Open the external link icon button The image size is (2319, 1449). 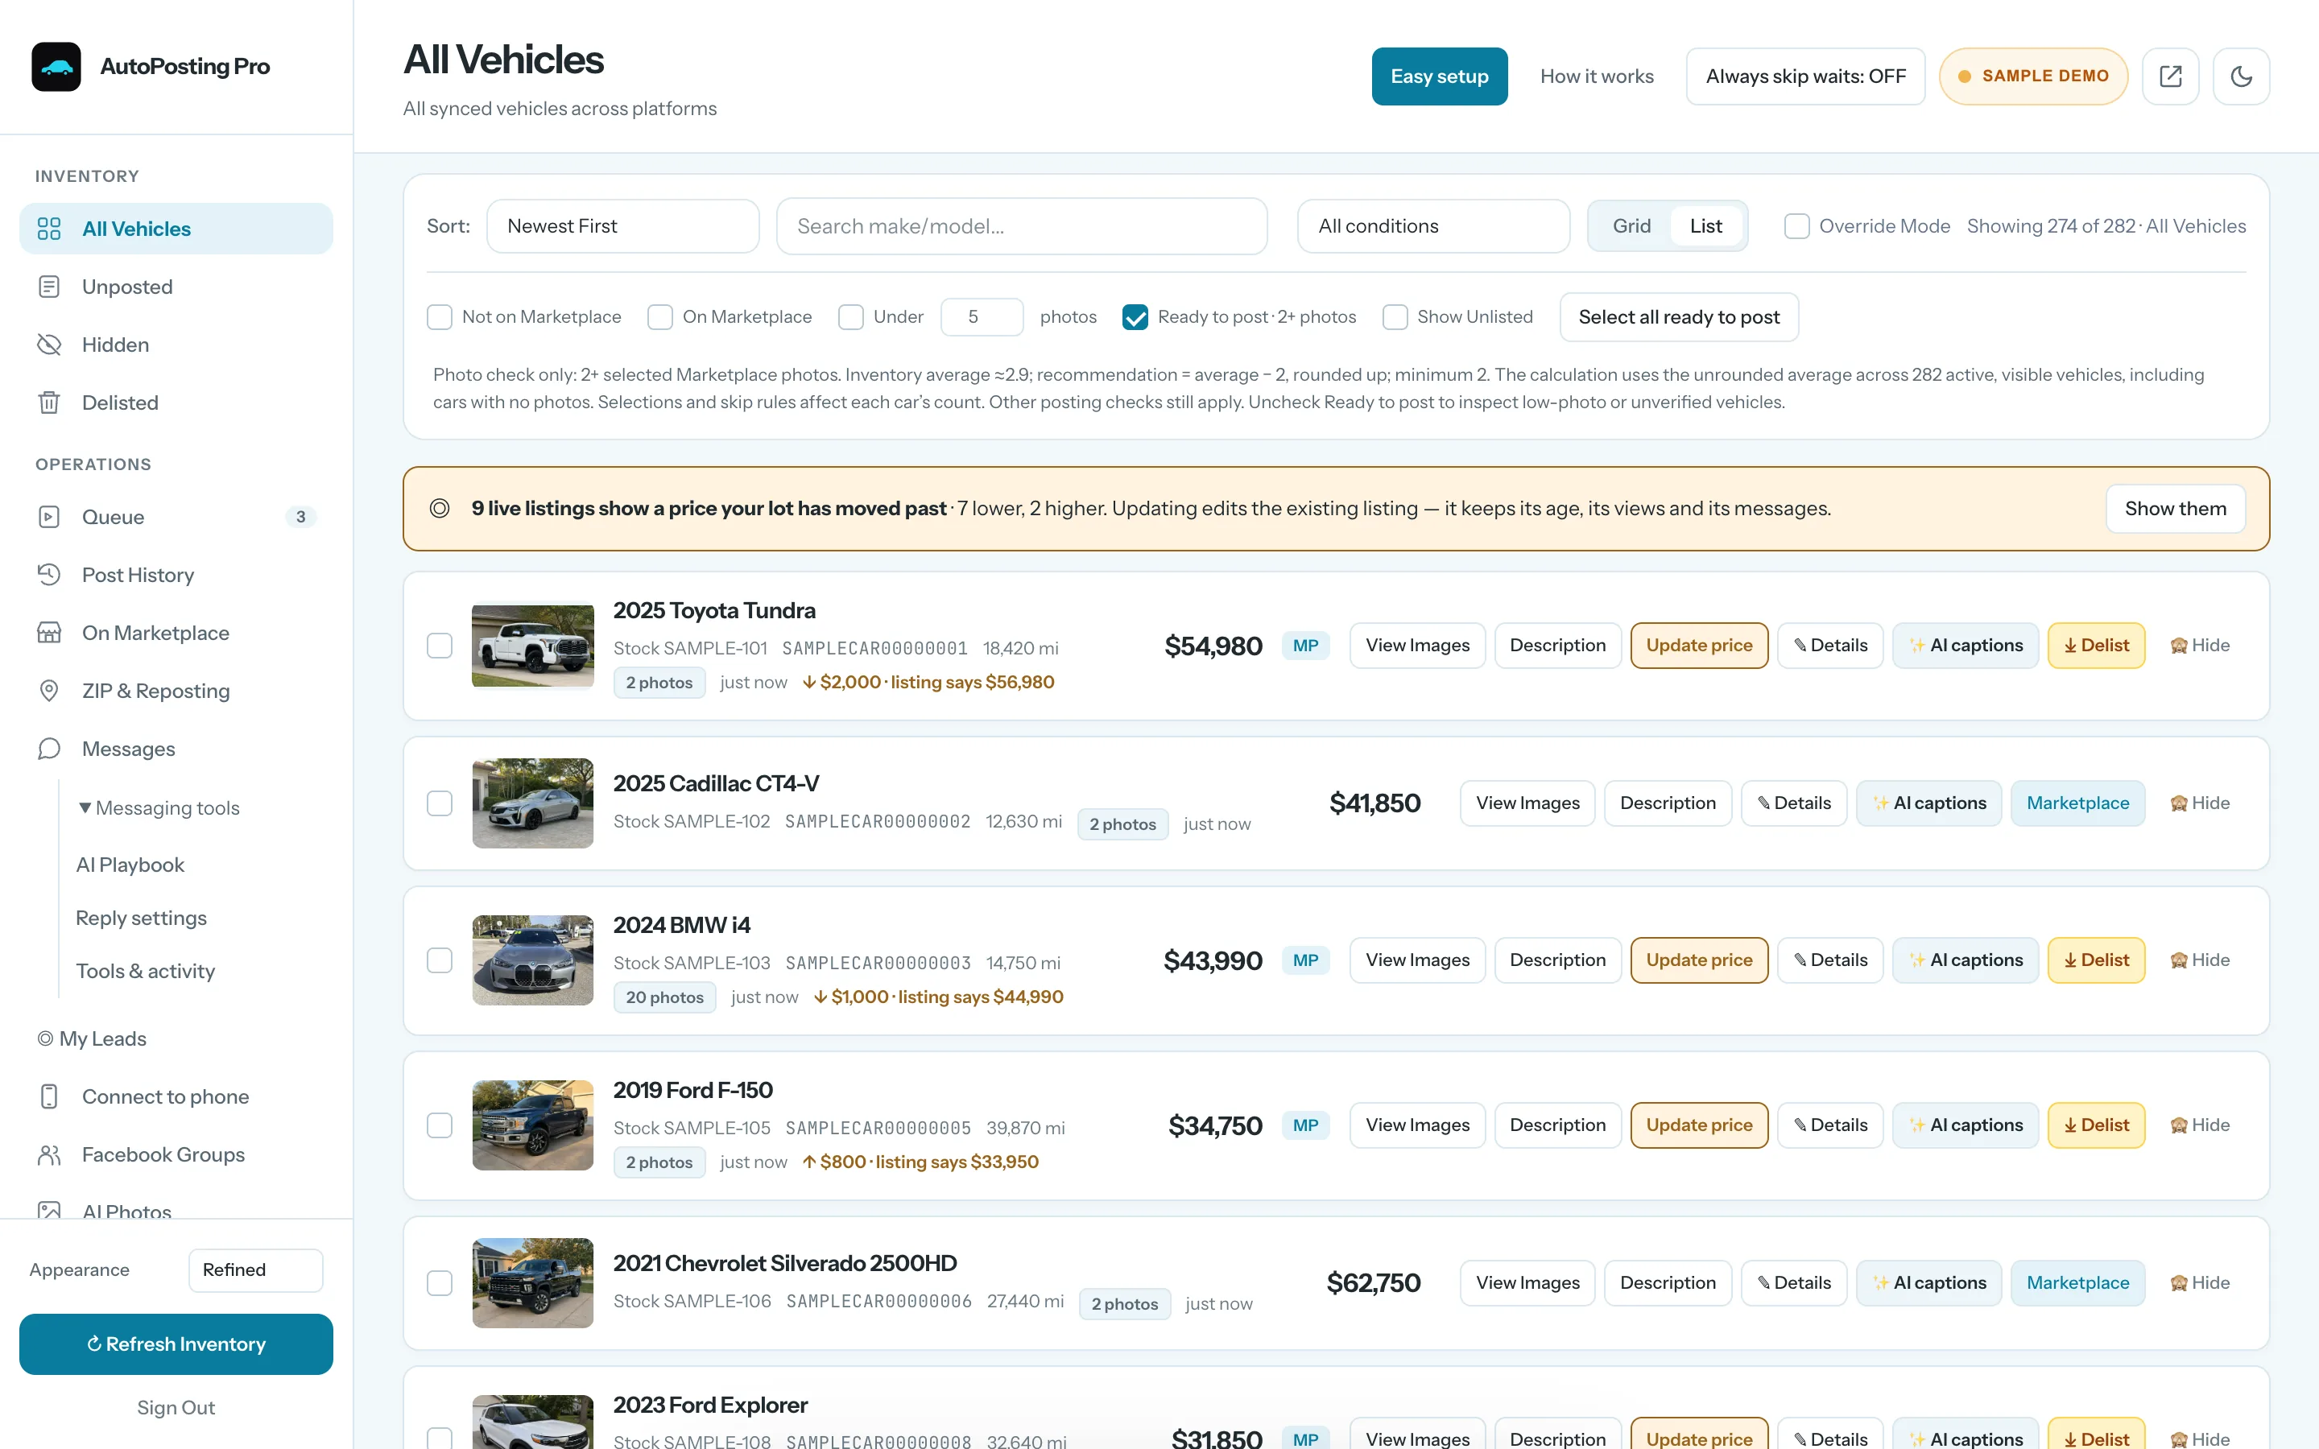[2171, 76]
